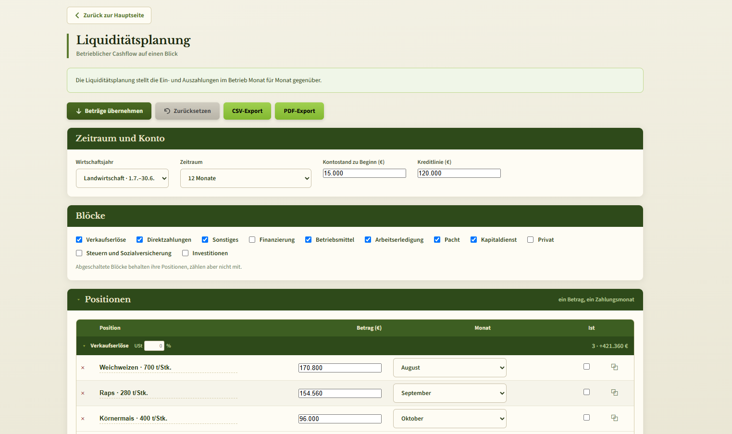Focus the Kreditlinie field

click(x=459, y=174)
